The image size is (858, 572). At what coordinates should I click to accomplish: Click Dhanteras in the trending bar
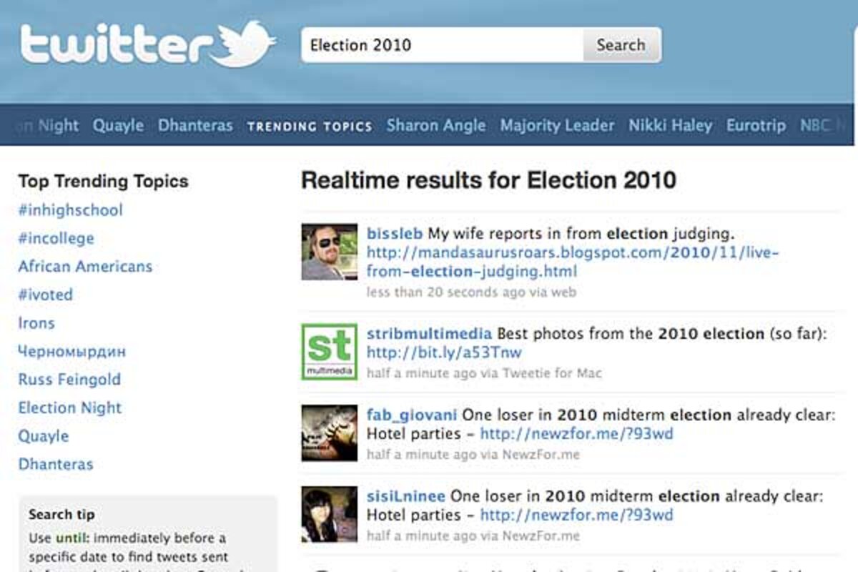(195, 126)
